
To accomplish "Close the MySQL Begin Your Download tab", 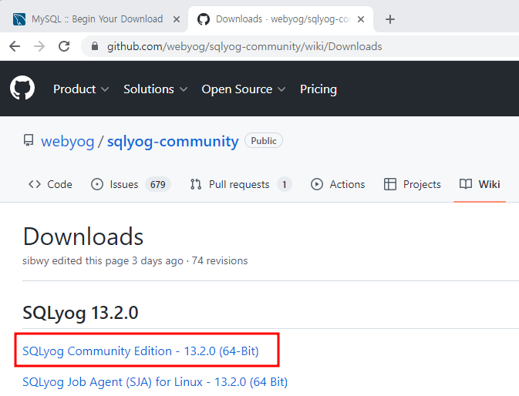I will tap(177, 19).
